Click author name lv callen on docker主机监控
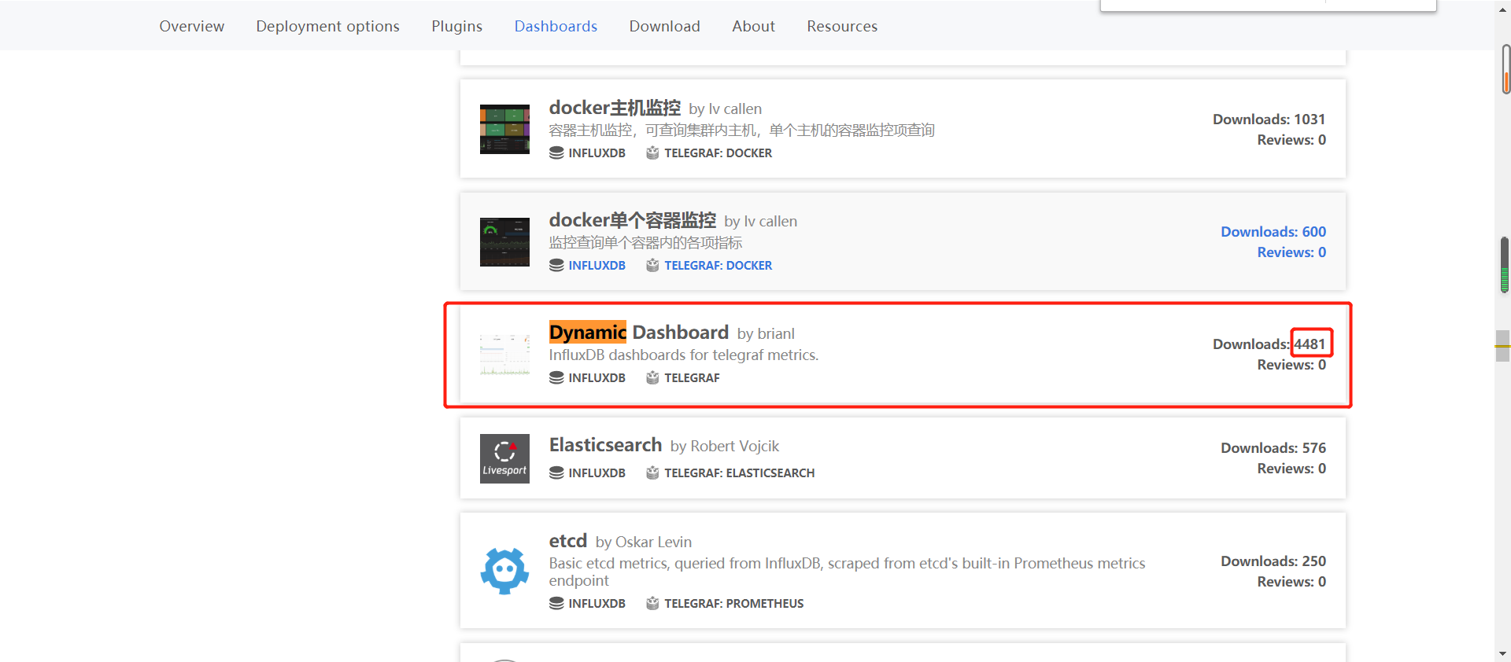1511x662 pixels. 735,108
